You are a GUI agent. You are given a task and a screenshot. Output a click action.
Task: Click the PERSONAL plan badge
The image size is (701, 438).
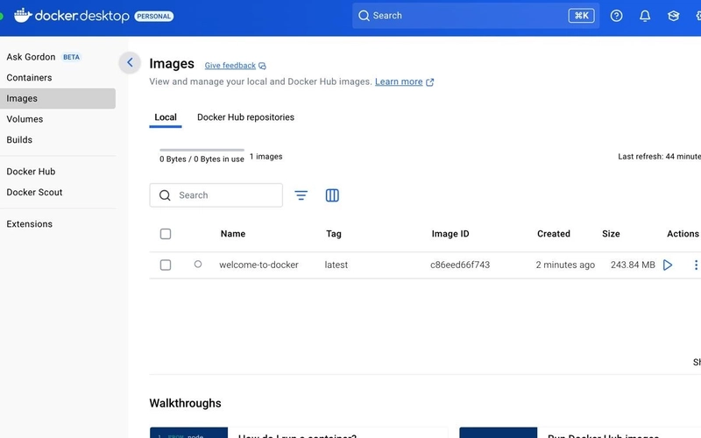tap(154, 16)
